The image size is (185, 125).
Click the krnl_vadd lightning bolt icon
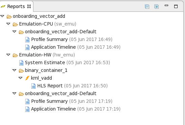coord(27,78)
